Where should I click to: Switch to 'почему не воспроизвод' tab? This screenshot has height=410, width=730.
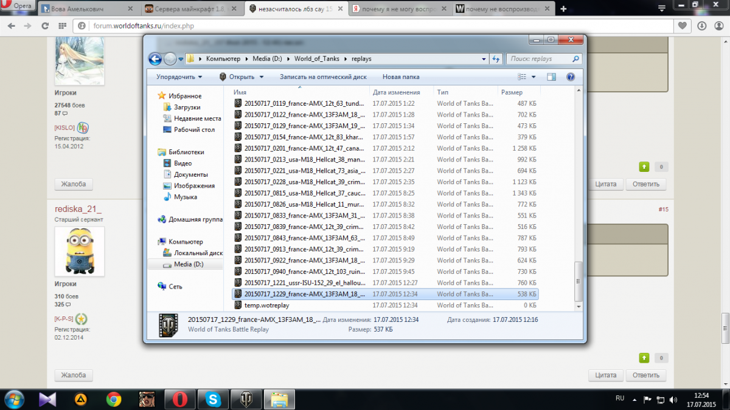(x=502, y=9)
